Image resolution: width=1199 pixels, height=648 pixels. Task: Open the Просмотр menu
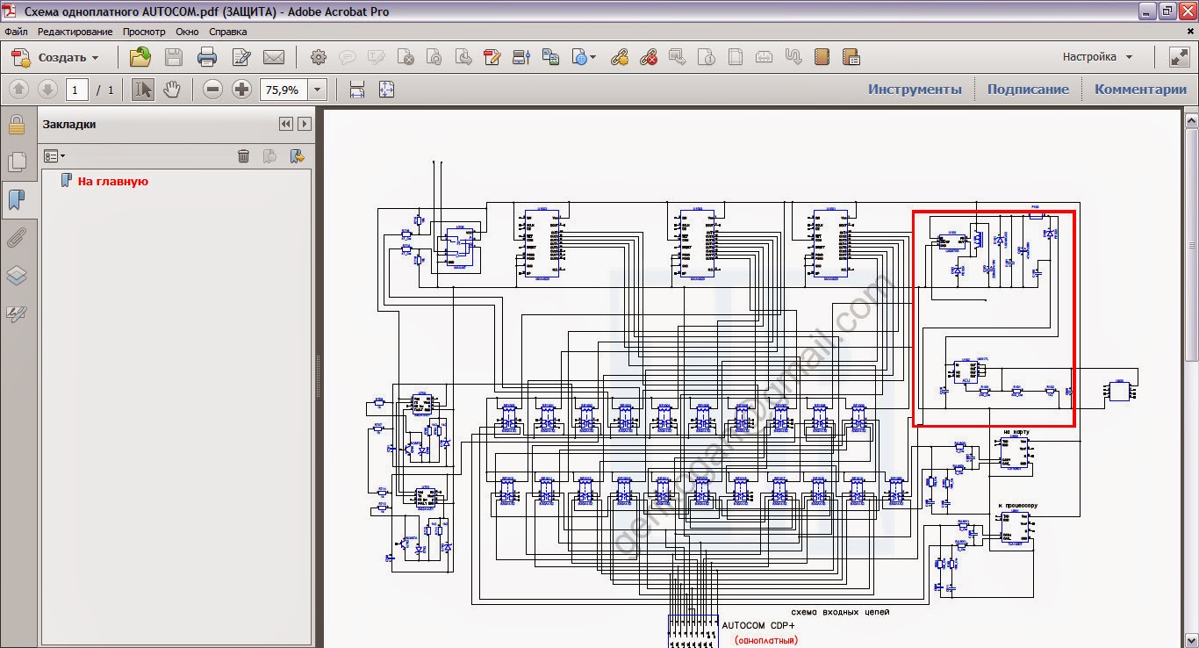pos(143,32)
